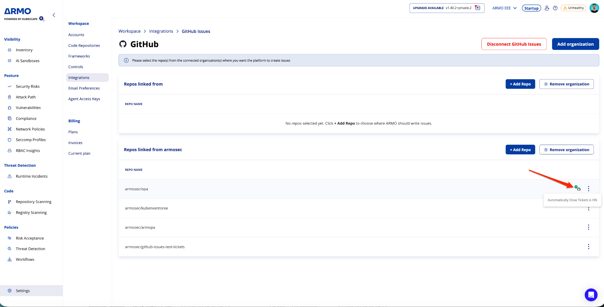Click the Seccomp Profiles shield icon
The height and width of the screenshot is (307, 604).
click(9, 140)
